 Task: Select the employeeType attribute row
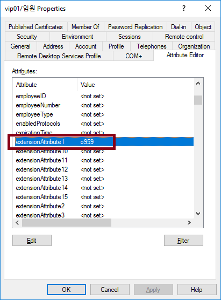(104, 114)
